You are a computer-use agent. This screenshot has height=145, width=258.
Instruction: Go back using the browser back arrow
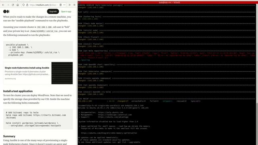click(3, 5)
